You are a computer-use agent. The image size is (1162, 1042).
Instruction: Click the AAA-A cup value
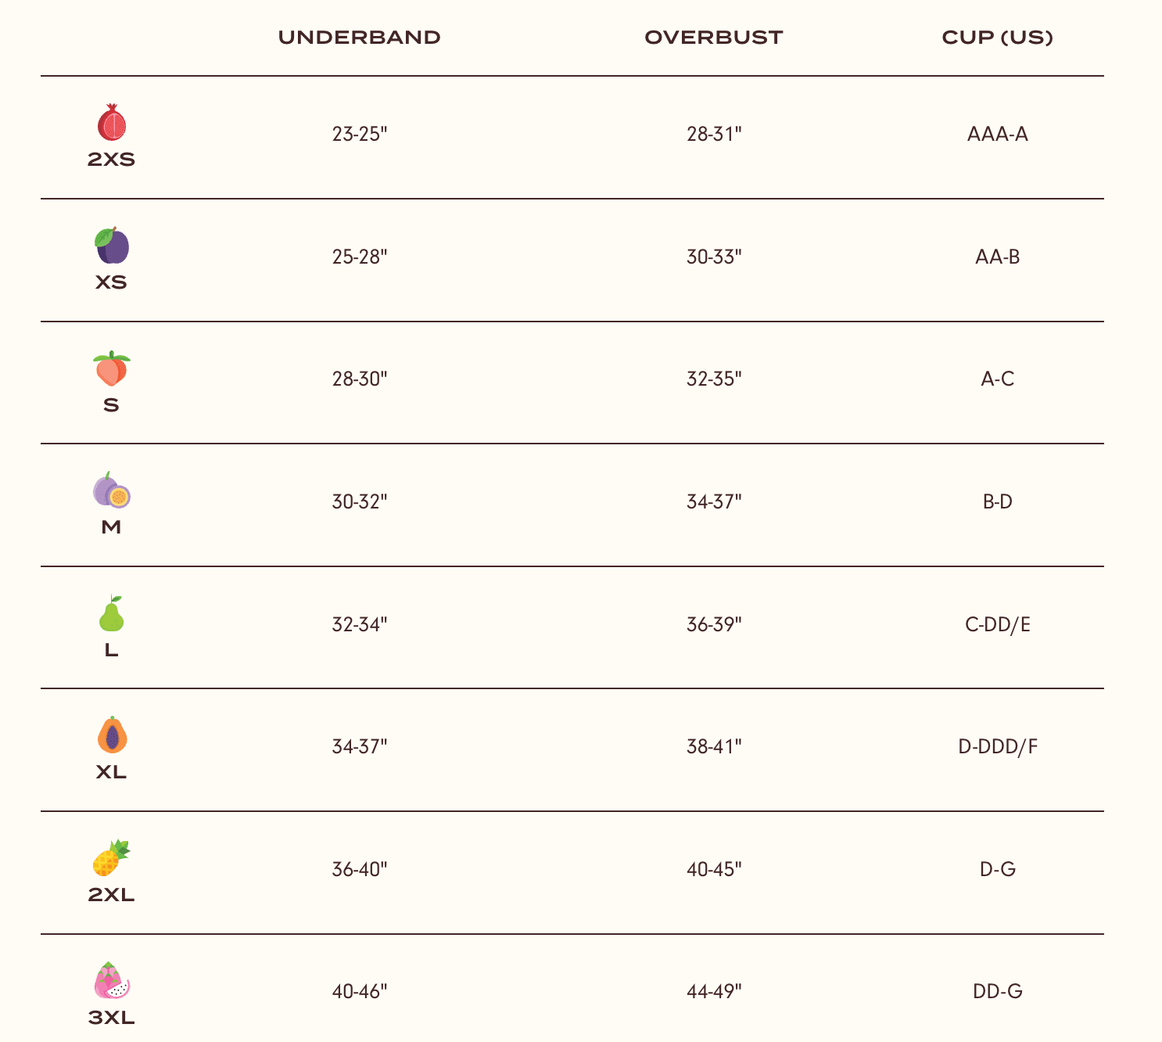pos(998,135)
